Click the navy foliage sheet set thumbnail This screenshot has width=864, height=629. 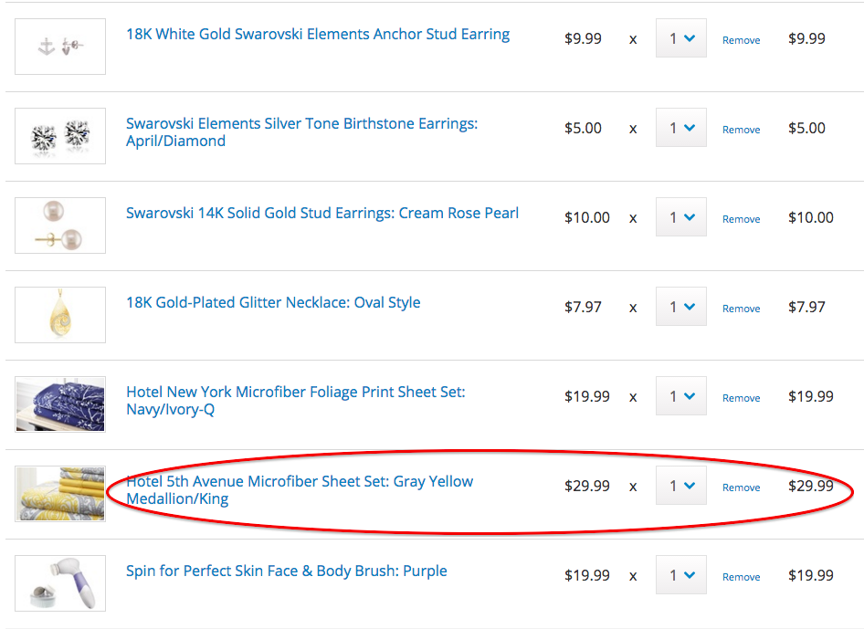tap(60, 404)
